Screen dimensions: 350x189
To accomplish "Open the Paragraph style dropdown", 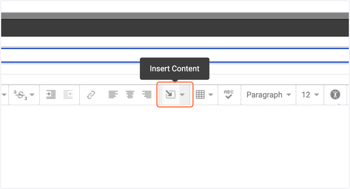I will click(x=269, y=95).
